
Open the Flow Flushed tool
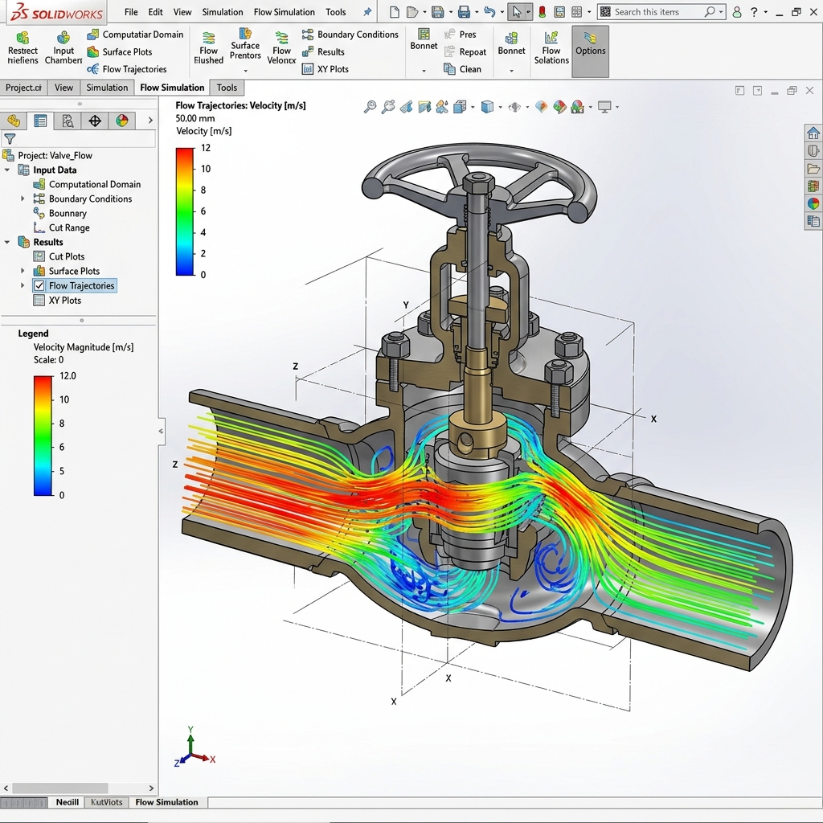[x=208, y=47]
